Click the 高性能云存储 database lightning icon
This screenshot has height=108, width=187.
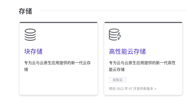[x=115, y=34]
